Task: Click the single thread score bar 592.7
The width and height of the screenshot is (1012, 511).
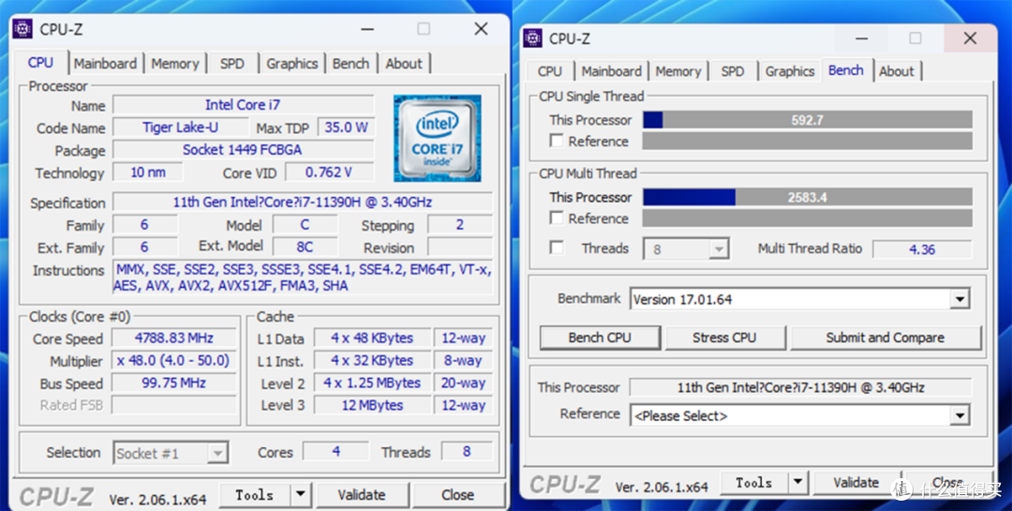Action: click(808, 120)
